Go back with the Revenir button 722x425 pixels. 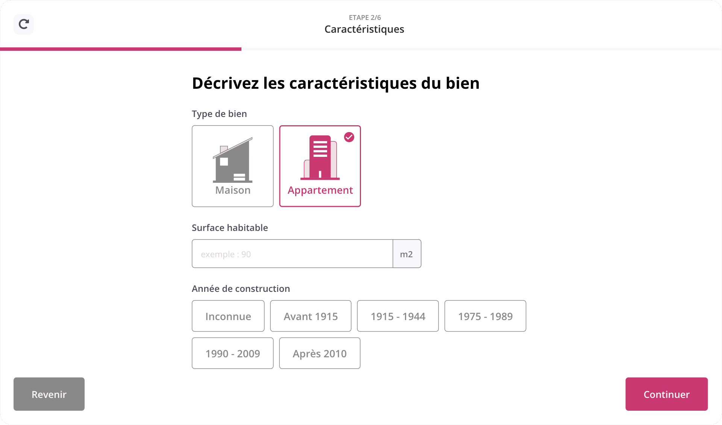coord(49,394)
